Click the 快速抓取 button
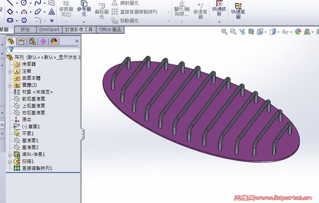Image resolution: width=319 pixels, height=203 pixels. tap(219, 8)
